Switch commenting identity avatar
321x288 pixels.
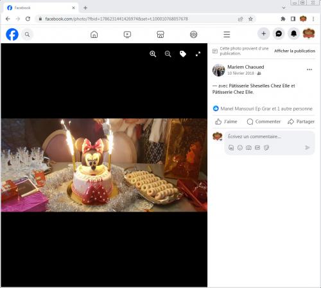tap(218, 136)
